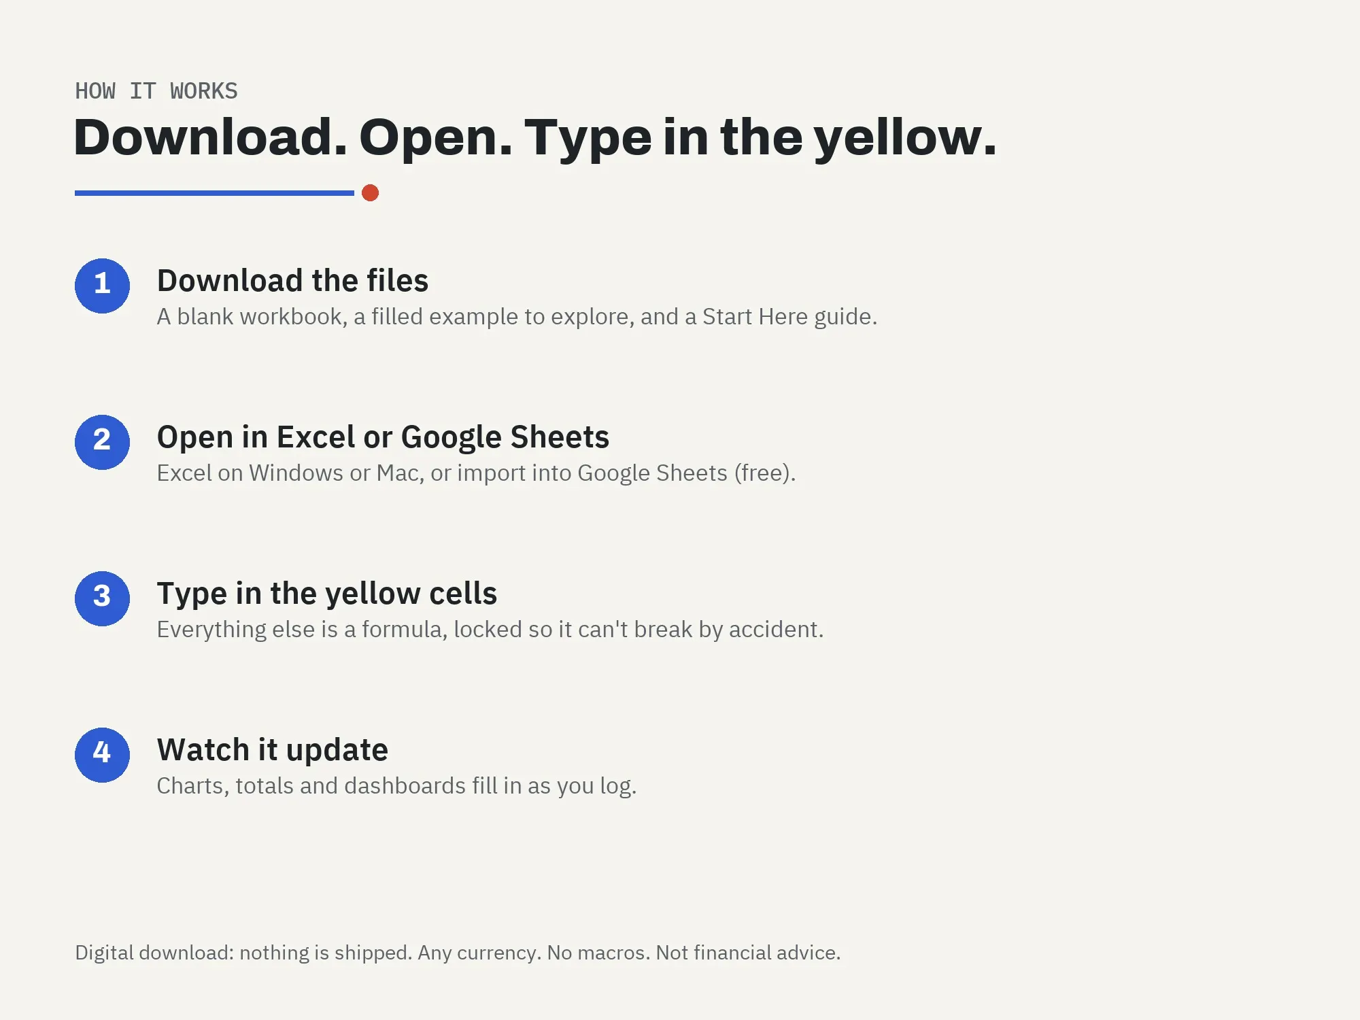Viewport: 1360px width, 1020px height.
Task: Click the step 1 number badge
Action: point(102,286)
